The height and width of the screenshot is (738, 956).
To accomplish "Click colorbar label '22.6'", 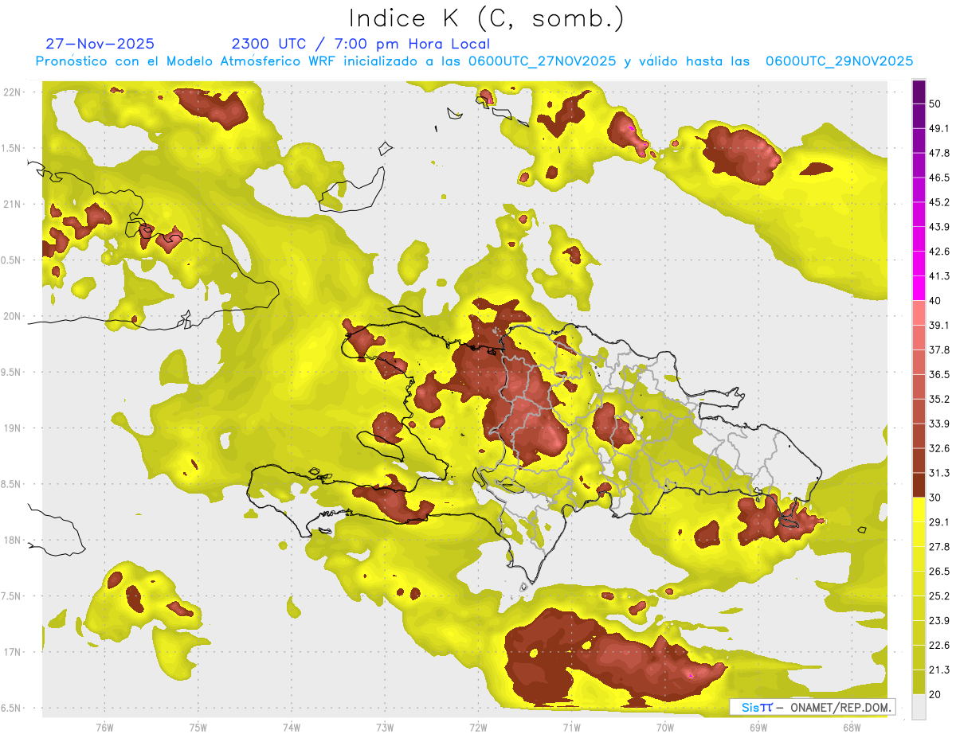I will point(939,646).
